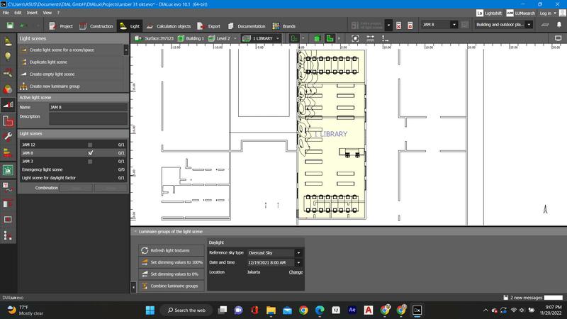567x319 pixels.
Task: Collapse Luminaire groups of the light scene
Action: (x=135, y=232)
